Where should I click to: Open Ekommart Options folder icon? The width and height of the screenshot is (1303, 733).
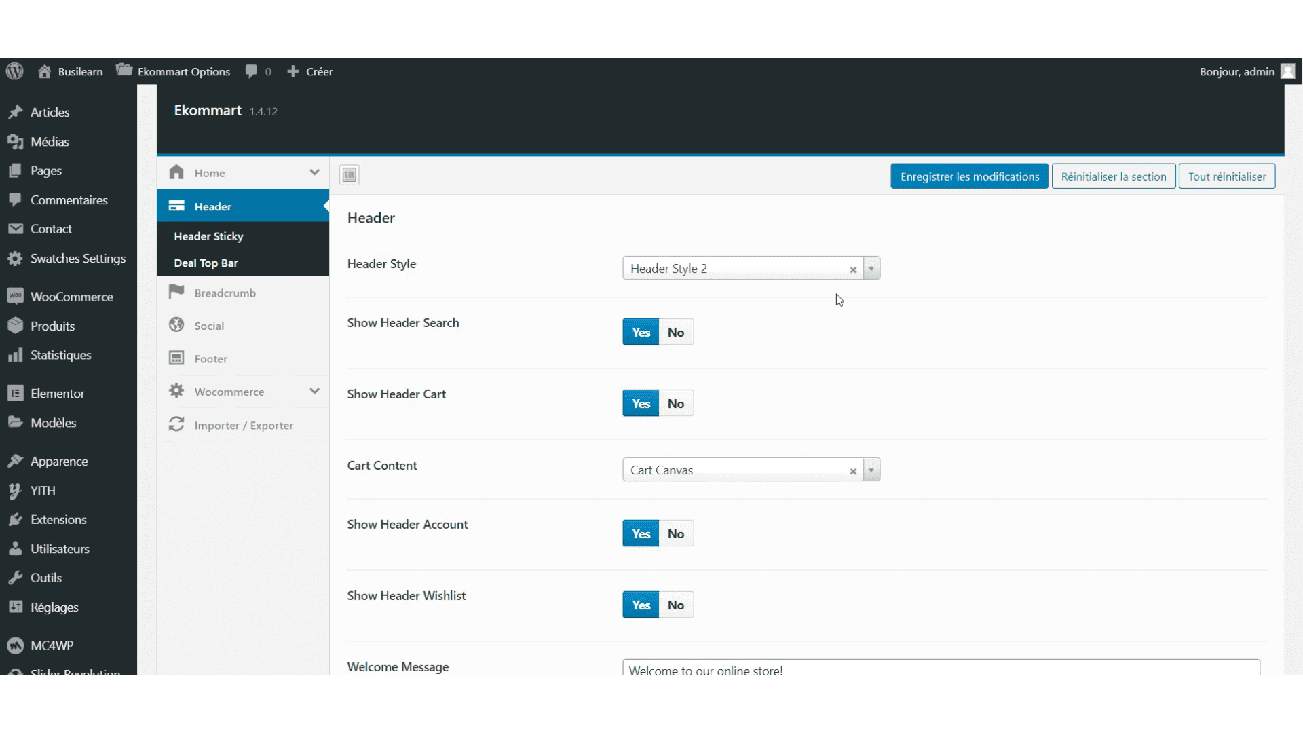point(124,70)
